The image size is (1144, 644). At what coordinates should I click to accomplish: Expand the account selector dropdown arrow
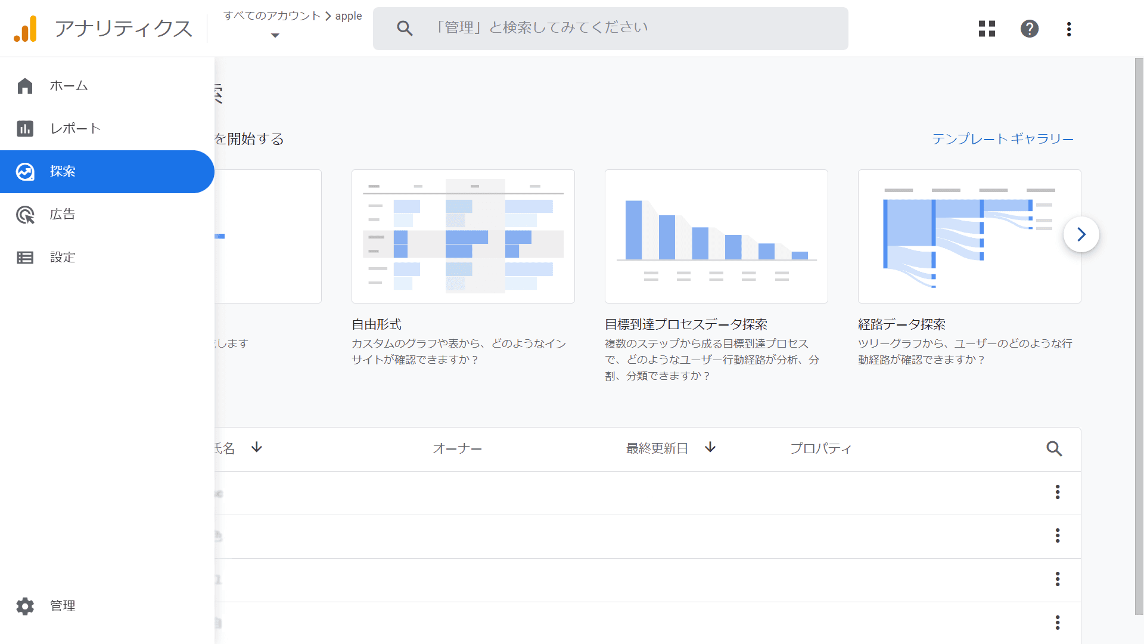275,36
